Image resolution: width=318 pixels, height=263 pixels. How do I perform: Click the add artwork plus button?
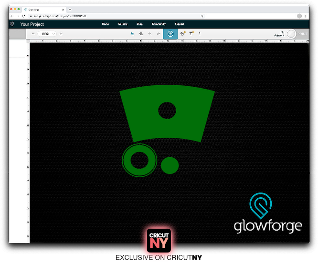pos(170,34)
